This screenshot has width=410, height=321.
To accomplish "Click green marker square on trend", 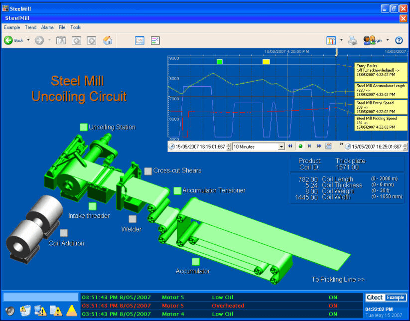I will pos(220,62).
